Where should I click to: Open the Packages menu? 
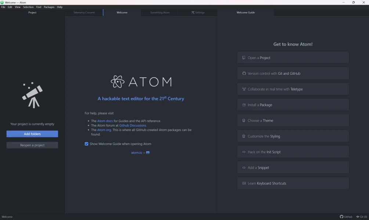point(49,7)
